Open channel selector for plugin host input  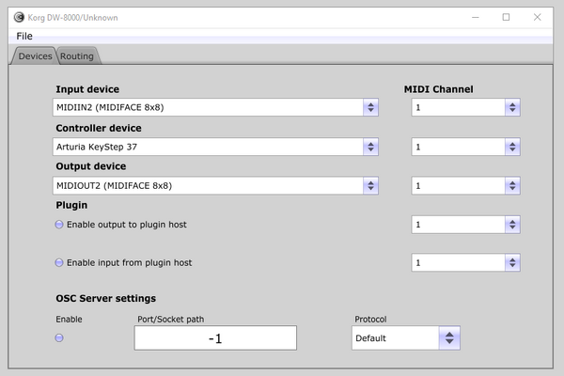pyautogui.click(x=466, y=262)
